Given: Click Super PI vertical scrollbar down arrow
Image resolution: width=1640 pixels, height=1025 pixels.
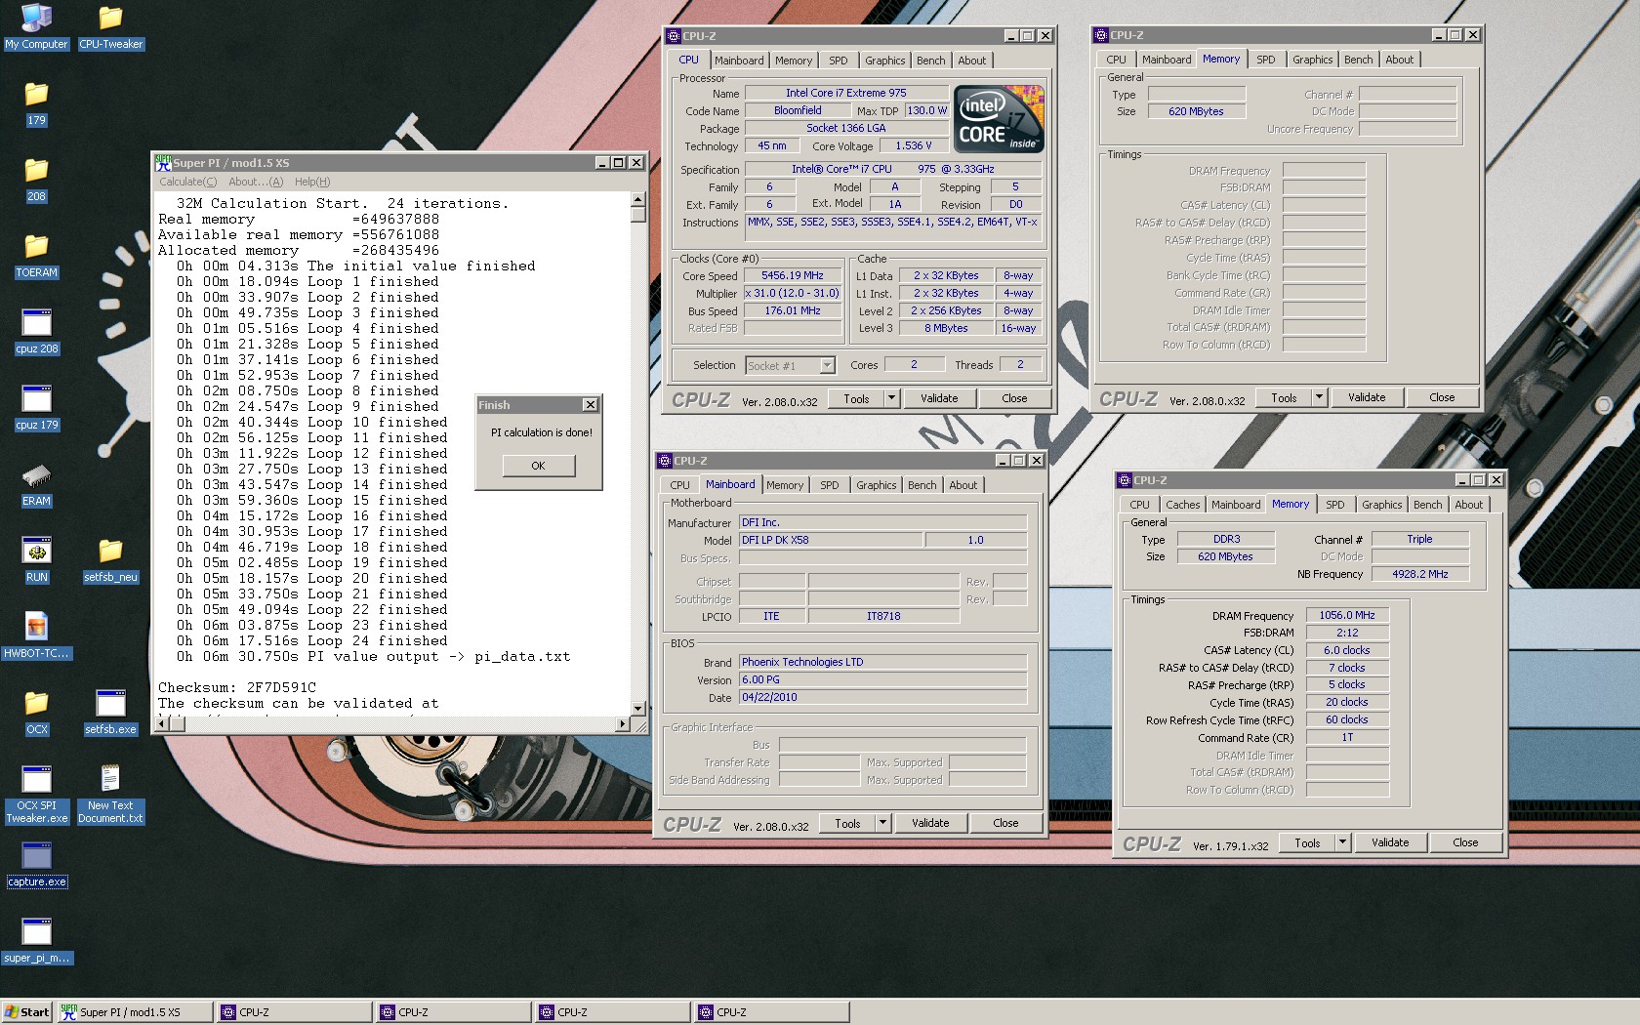Looking at the screenshot, I should click(638, 709).
